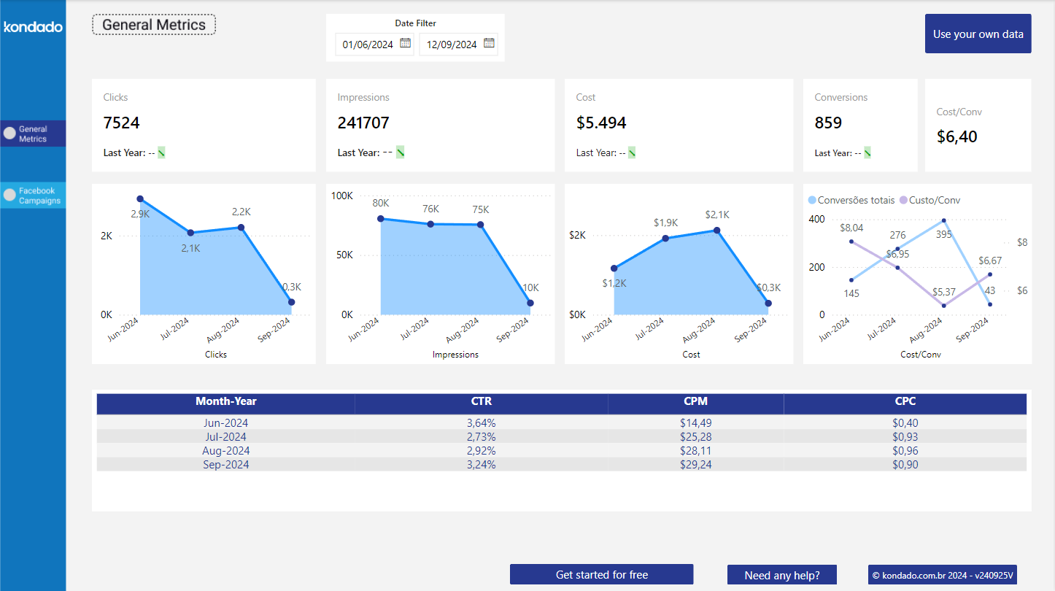Open the kondado.com.br copyright link
This screenshot has width=1055, height=591.
(x=942, y=574)
